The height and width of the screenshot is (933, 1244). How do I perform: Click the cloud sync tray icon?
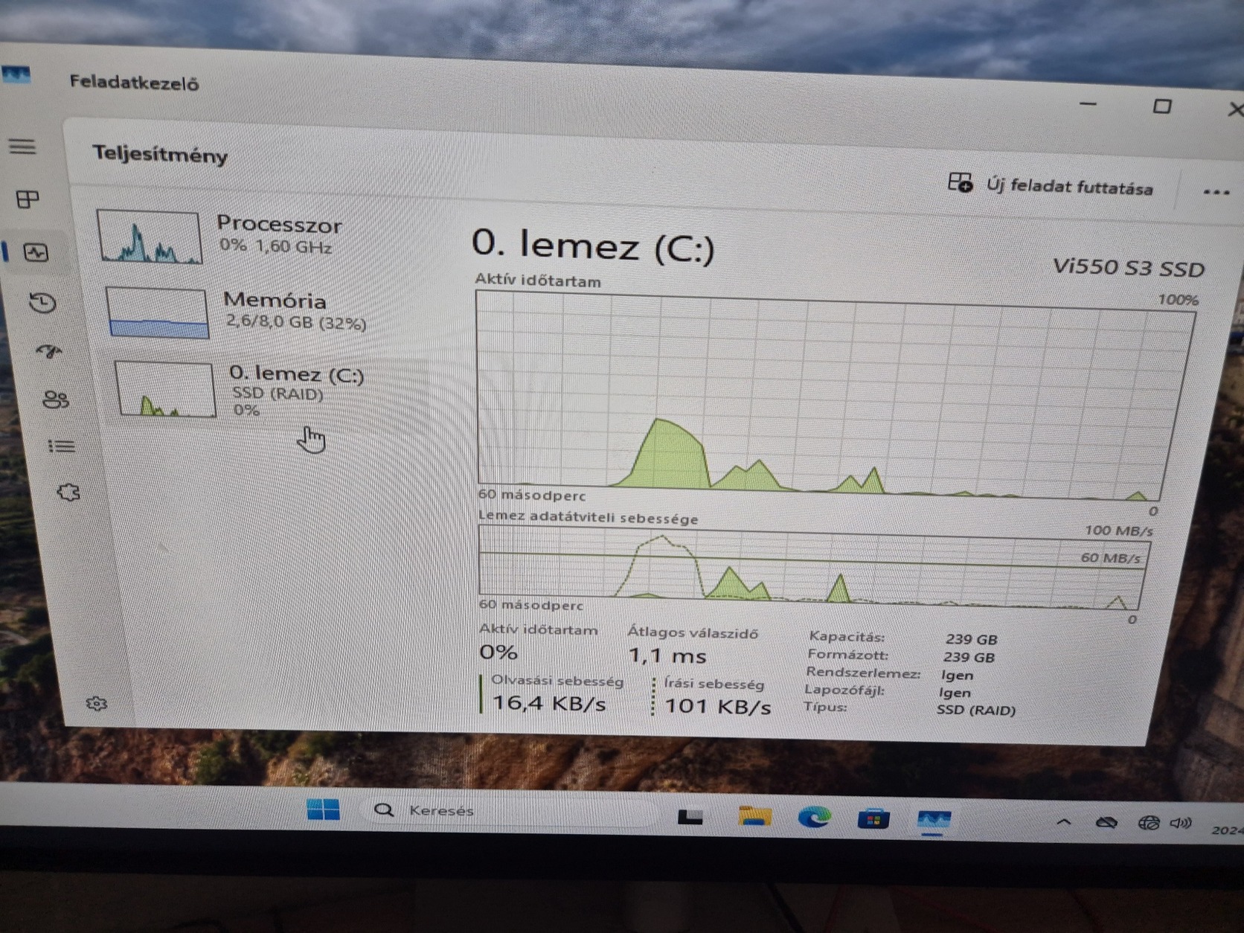point(1107,822)
